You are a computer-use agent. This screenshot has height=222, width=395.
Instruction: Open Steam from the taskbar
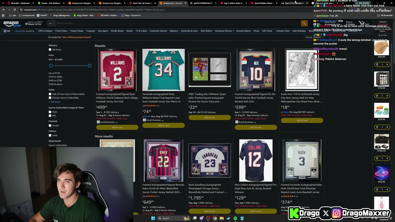click(x=228, y=218)
